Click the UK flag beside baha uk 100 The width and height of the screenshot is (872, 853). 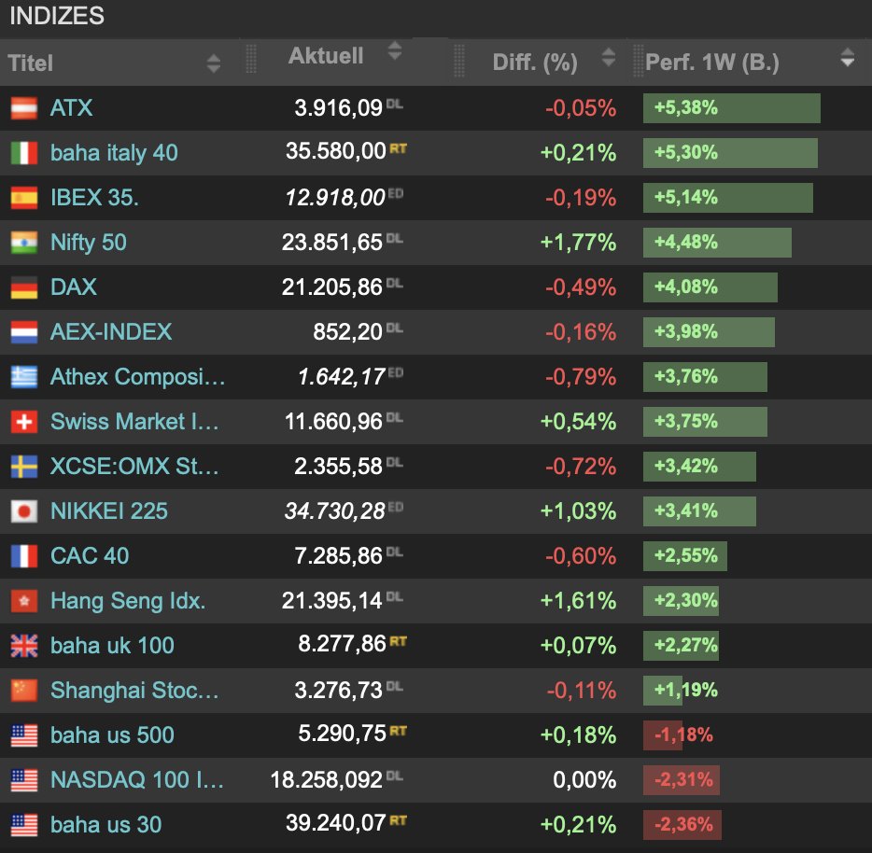coord(24,646)
